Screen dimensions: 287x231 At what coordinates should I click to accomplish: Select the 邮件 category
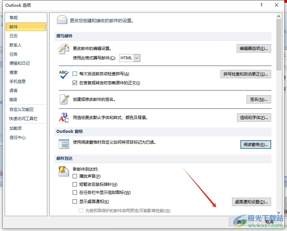point(26,27)
